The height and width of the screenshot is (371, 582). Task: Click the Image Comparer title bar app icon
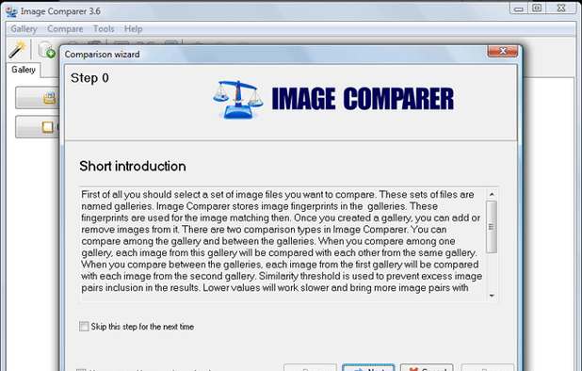click(x=11, y=11)
